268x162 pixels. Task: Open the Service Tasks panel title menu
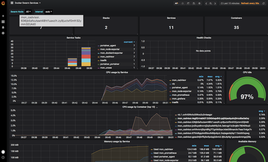click(x=74, y=38)
